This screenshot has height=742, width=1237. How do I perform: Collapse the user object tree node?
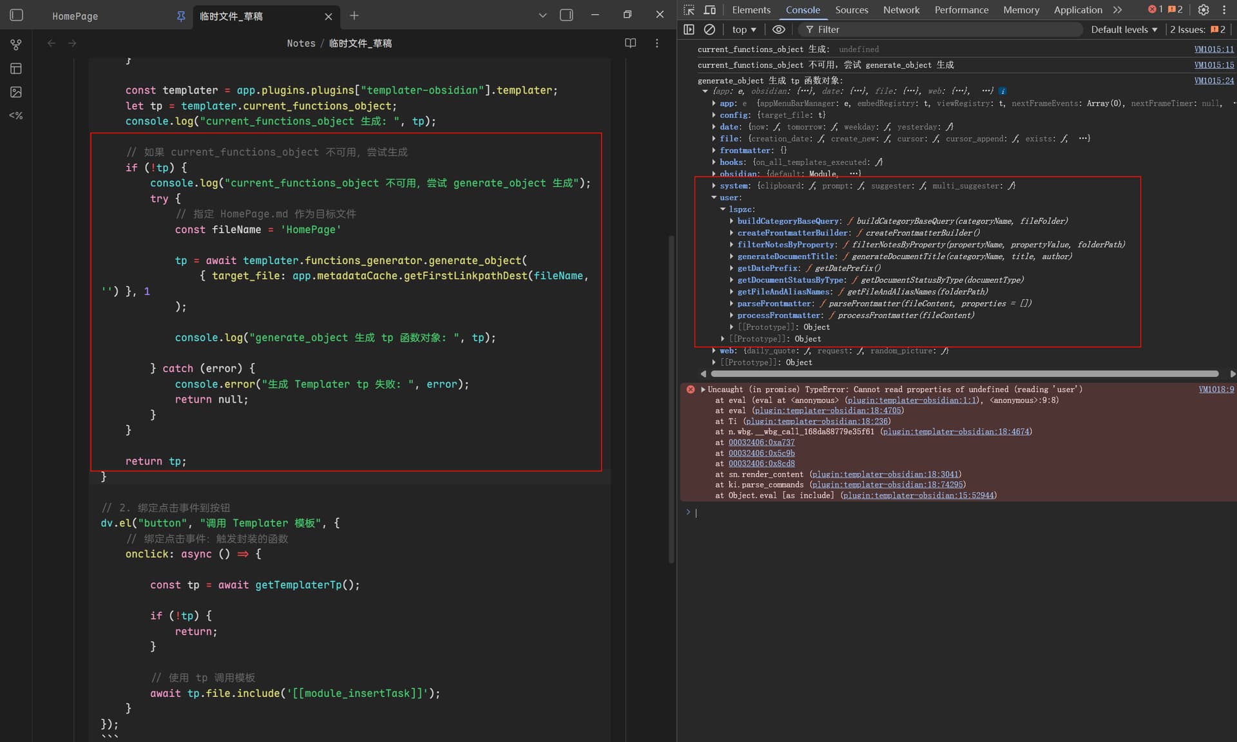[x=714, y=198]
